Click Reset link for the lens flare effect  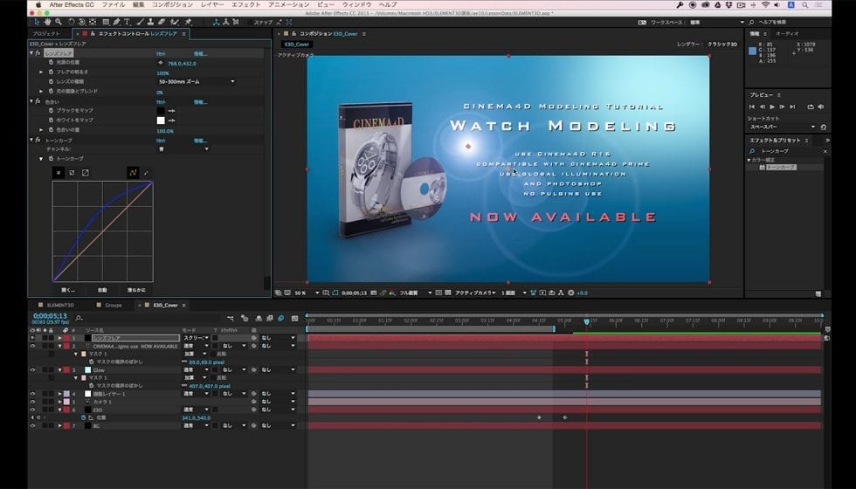click(x=161, y=53)
